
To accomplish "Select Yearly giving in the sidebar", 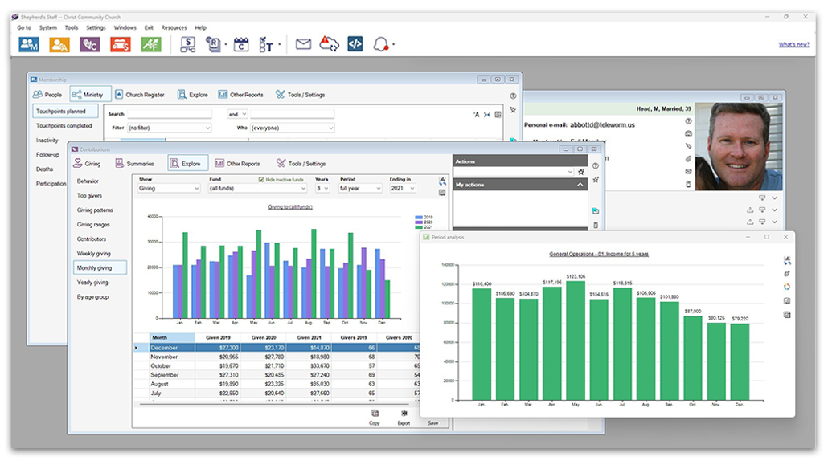I will coord(93,283).
